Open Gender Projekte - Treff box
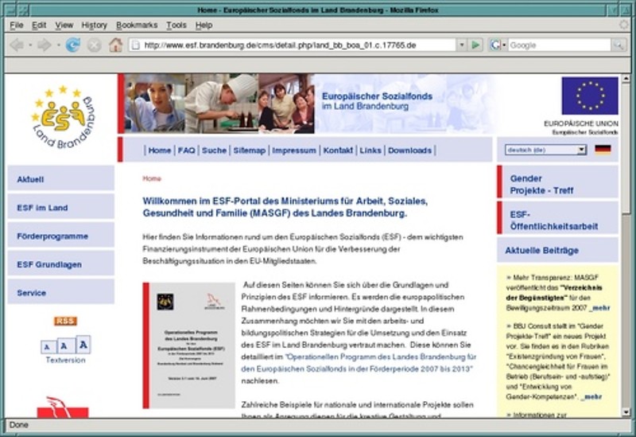 tap(558, 182)
